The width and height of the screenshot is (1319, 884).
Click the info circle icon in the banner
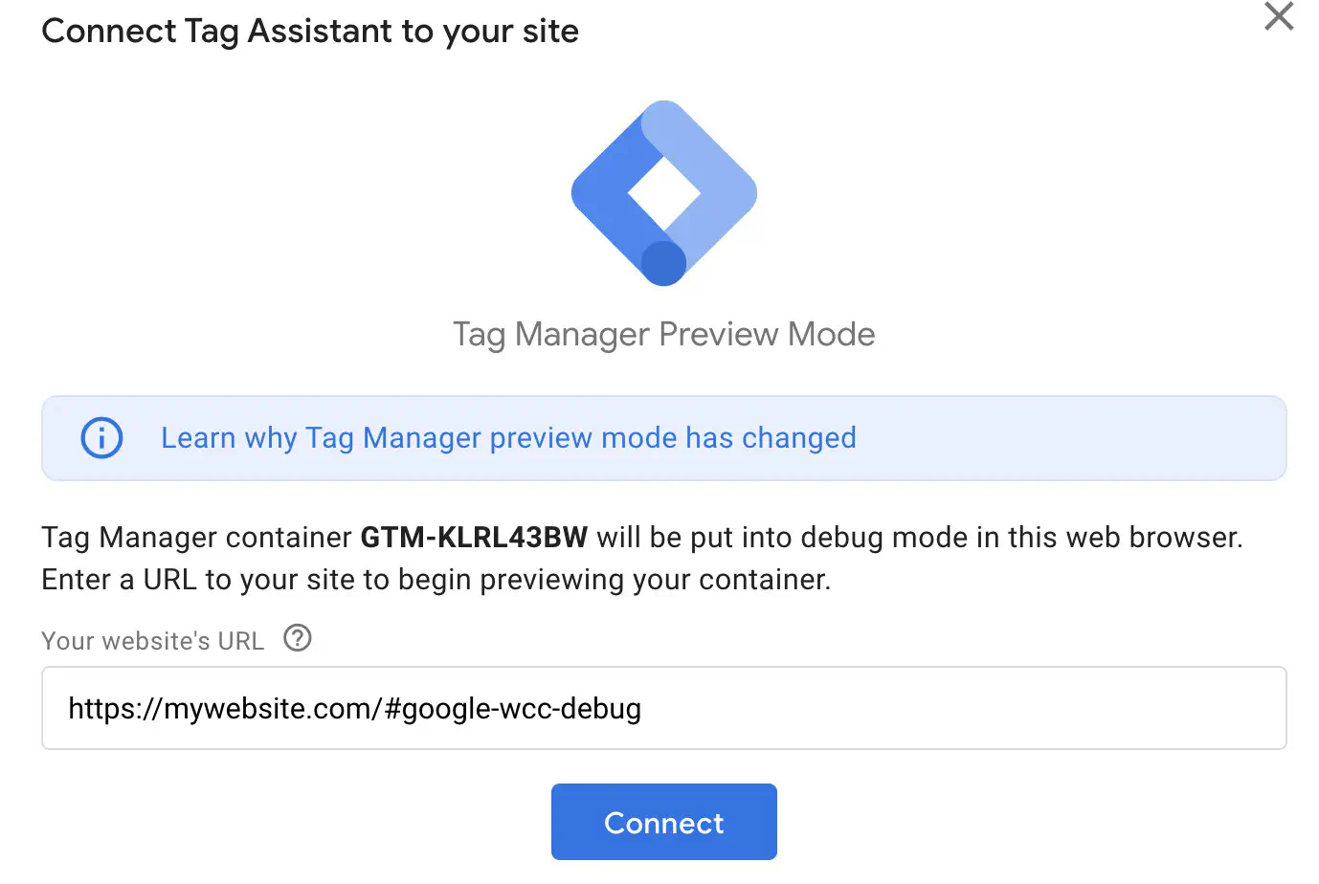click(101, 438)
